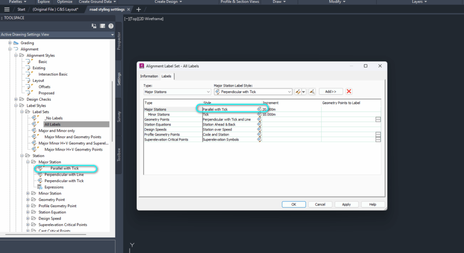The image size is (464, 253).
Task: Click the Help button in dialog
Action: (x=373, y=204)
